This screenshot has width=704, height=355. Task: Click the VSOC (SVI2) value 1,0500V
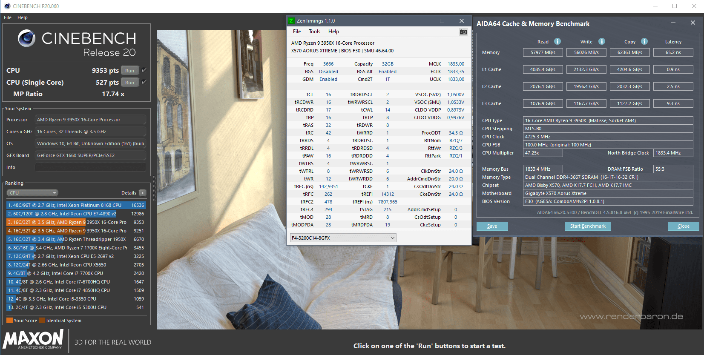[456, 94]
